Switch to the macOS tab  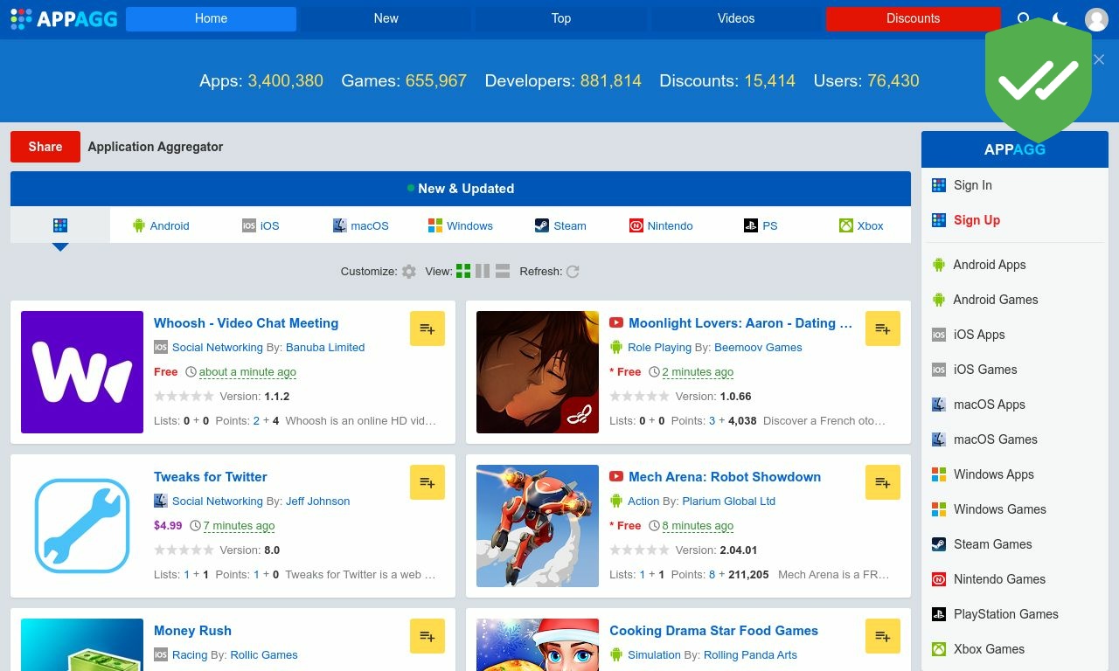click(x=361, y=225)
